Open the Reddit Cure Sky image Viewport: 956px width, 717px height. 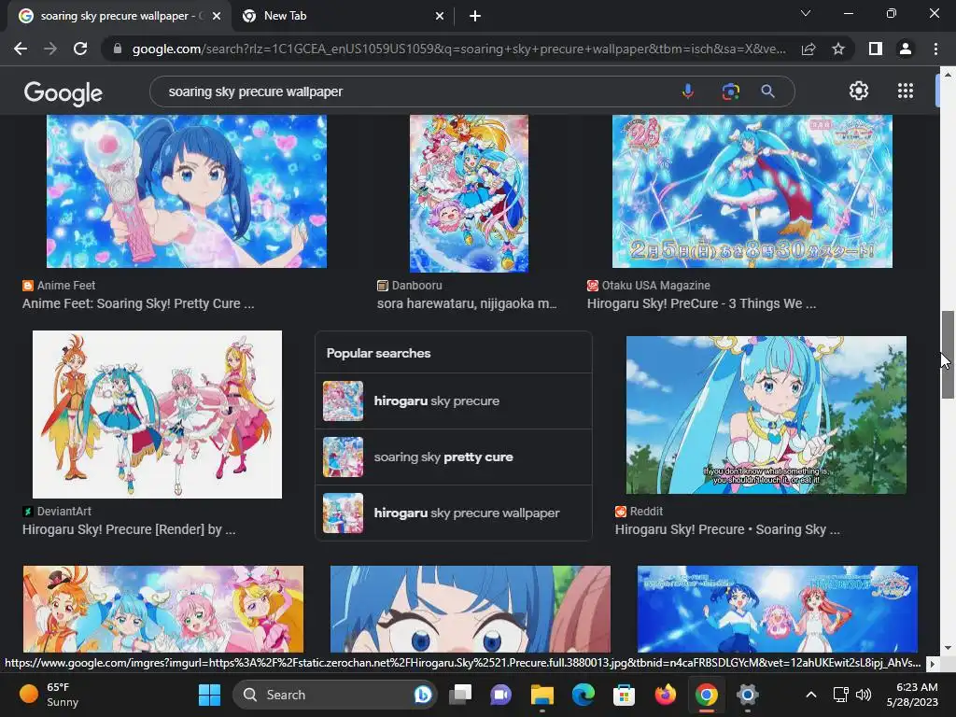click(x=766, y=415)
